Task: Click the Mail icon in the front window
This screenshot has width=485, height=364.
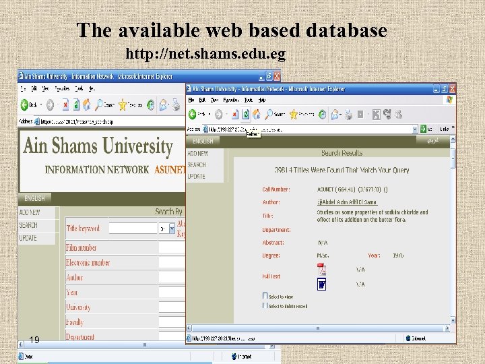Action: click(335, 115)
